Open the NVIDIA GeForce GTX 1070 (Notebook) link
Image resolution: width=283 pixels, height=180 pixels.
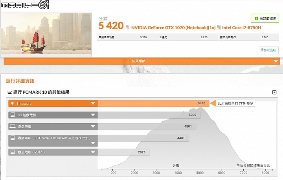click(173, 28)
